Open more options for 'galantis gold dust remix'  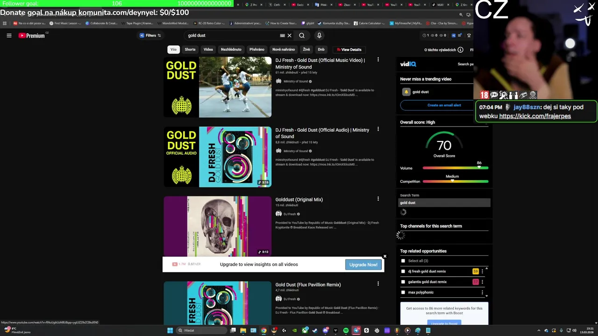482,282
